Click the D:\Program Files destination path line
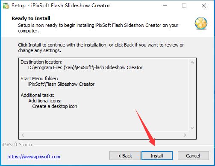 point(85,67)
